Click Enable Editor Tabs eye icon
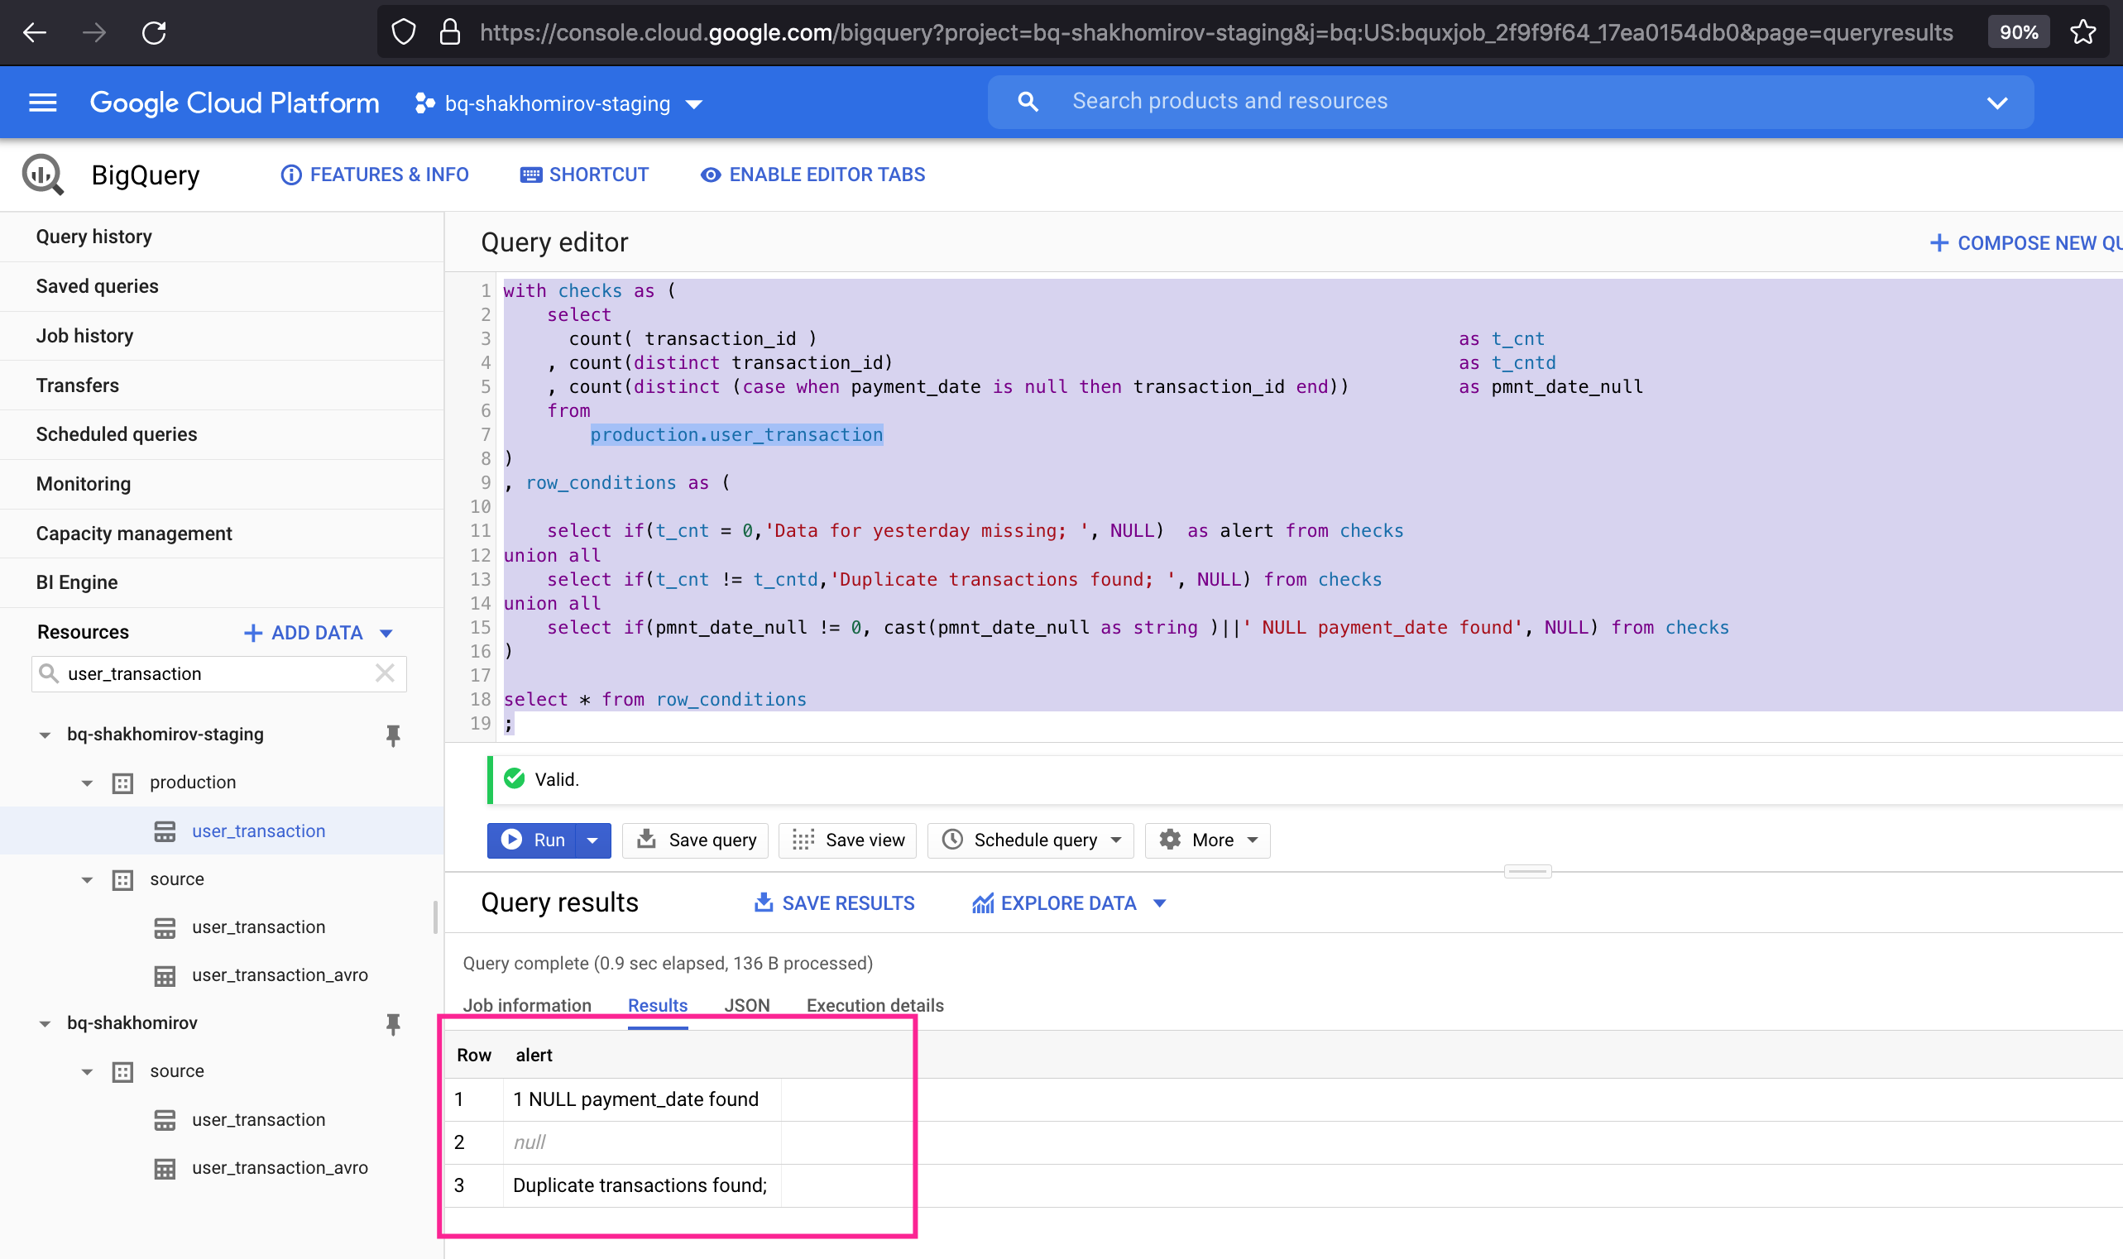This screenshot has height=1259, width=2123. click(710, 175)
